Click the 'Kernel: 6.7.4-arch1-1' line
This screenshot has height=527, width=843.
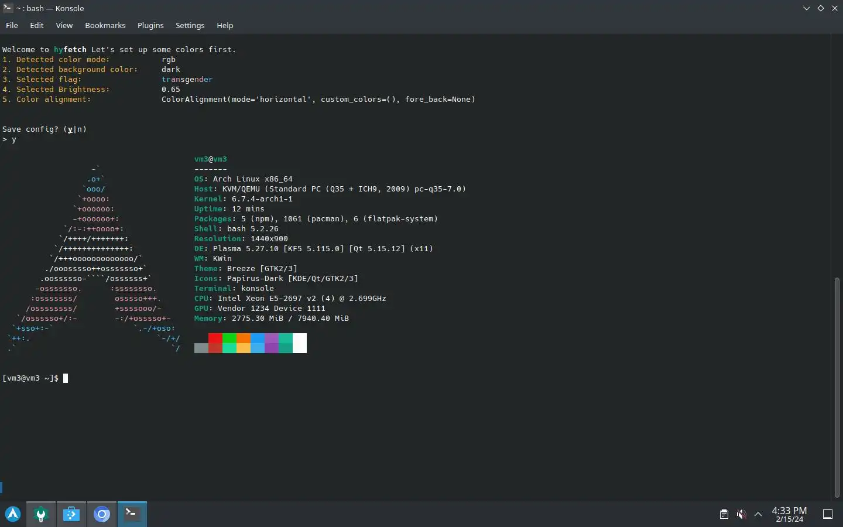[244, 199]
